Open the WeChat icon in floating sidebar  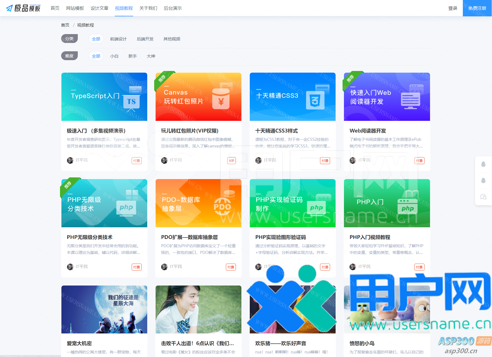pyautogui.click(x=483, y=197)
